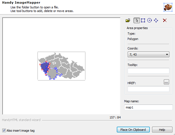Browse for HREF with the ellipsis button
Image resolution: width=175 pixels, height=135 pixels.
(166, 82)
